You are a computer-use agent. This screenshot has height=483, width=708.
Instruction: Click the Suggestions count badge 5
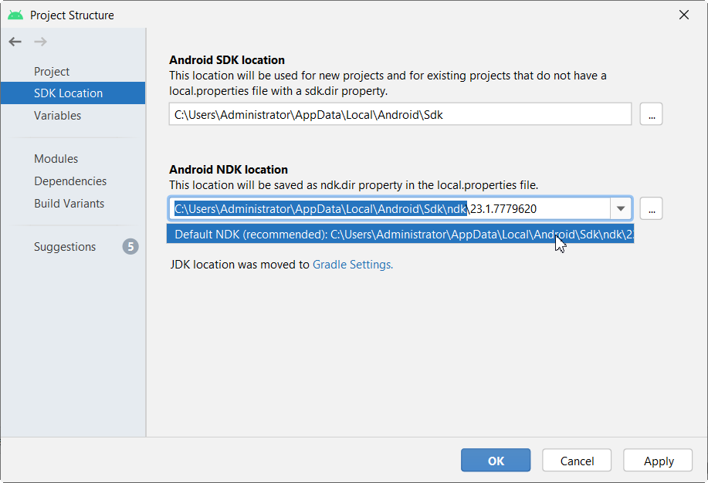pos(130,246)
